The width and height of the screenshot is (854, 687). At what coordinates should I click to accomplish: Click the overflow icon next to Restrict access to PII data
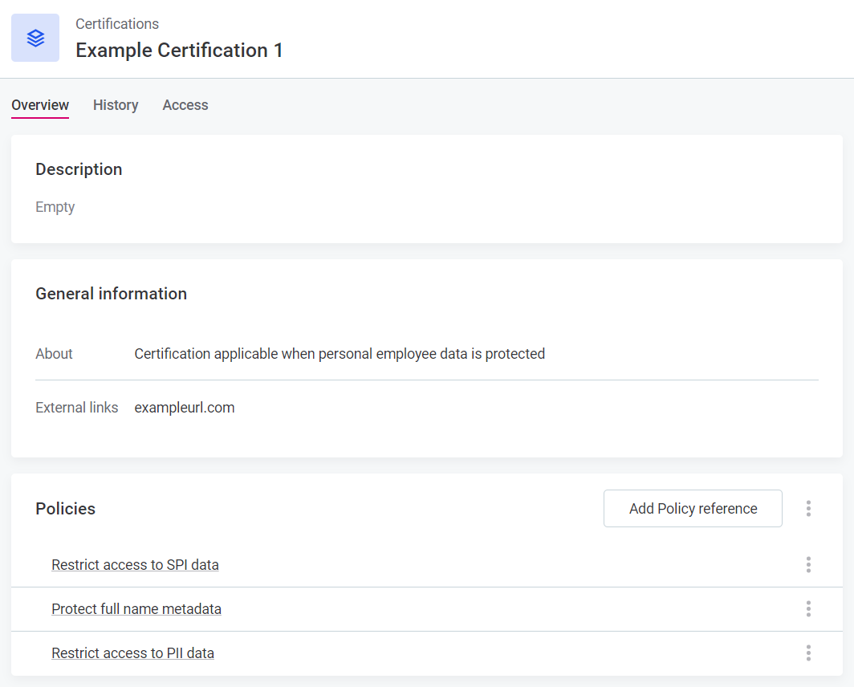(808, 652)
